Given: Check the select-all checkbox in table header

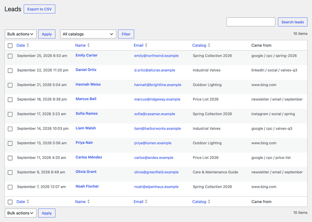Looking at the screenshot, I should pos(10,46).
